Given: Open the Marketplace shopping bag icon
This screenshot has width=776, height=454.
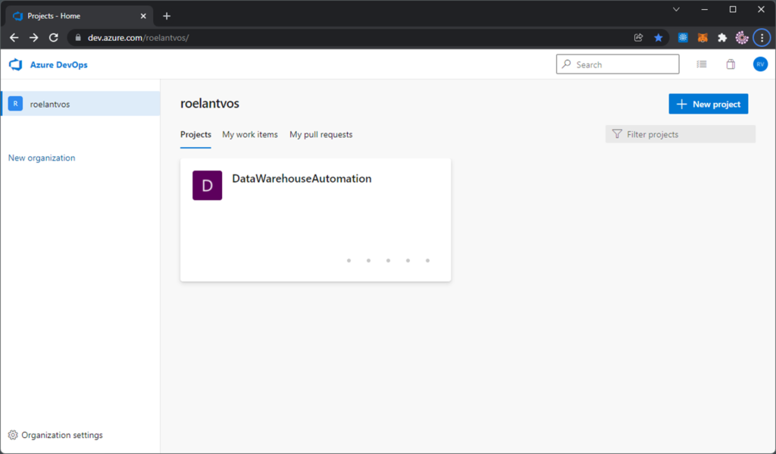Looking at the screenshot, I should pyautogui.click(x=731, y=64).
